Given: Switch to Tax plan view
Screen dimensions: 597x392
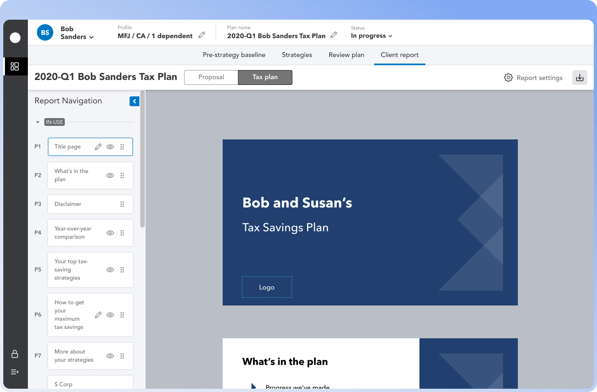Looking at the screenshot, I should pos(265,77).
